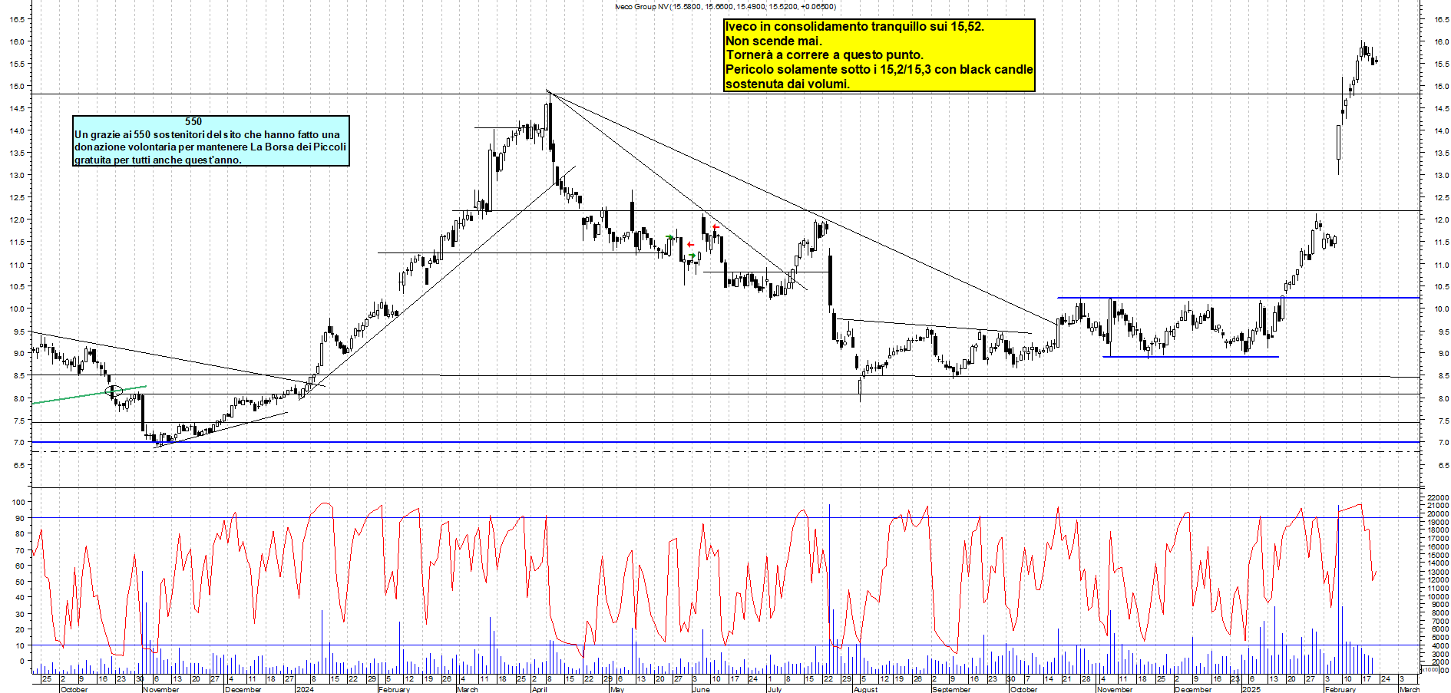Image resolution: width=1451 pixels, height=693 pixels.
Task: Select the 'May' month label
Action: click(617, 689)
